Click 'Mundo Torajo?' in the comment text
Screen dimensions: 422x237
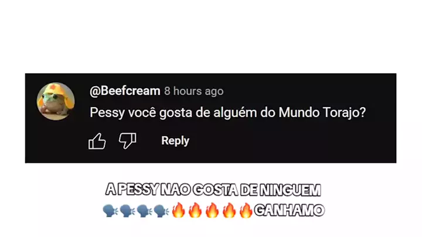coord(322,112)
